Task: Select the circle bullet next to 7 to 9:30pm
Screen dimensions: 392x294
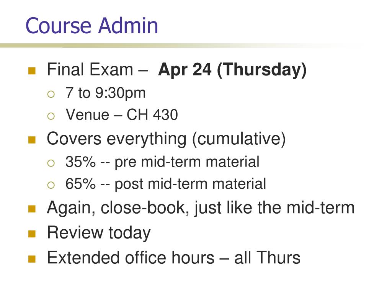Action: pyautogui.click(x=51, y=94)
